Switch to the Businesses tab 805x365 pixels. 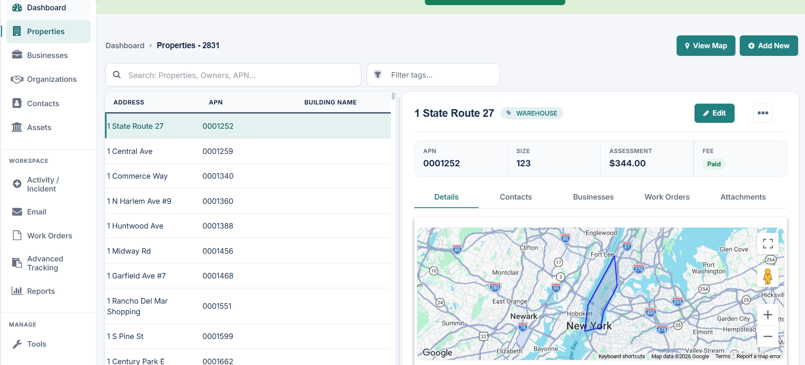(593, 197)
